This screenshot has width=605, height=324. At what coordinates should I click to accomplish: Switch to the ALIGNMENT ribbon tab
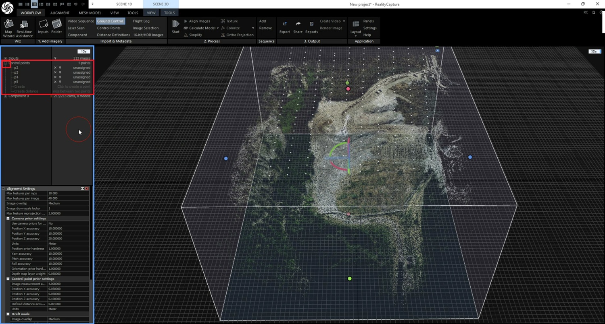[x=60, y=13]
